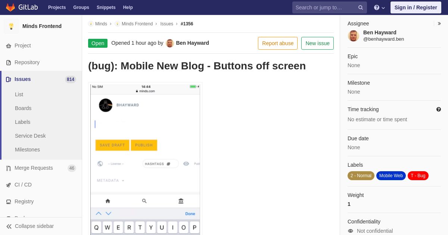Screen dimensions: 448x235
Task: Click the #1356 breadcrumb
Action: [187, 24]
